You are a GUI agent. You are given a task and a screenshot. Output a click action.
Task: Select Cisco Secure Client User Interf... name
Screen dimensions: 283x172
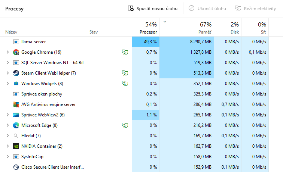52,167
